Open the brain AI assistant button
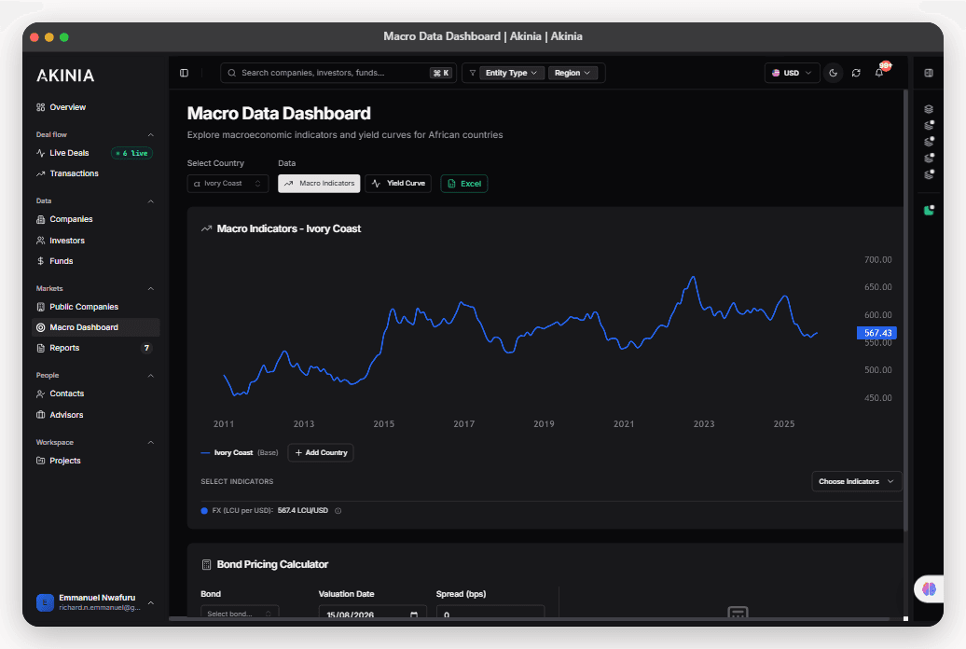 point(929,589)
